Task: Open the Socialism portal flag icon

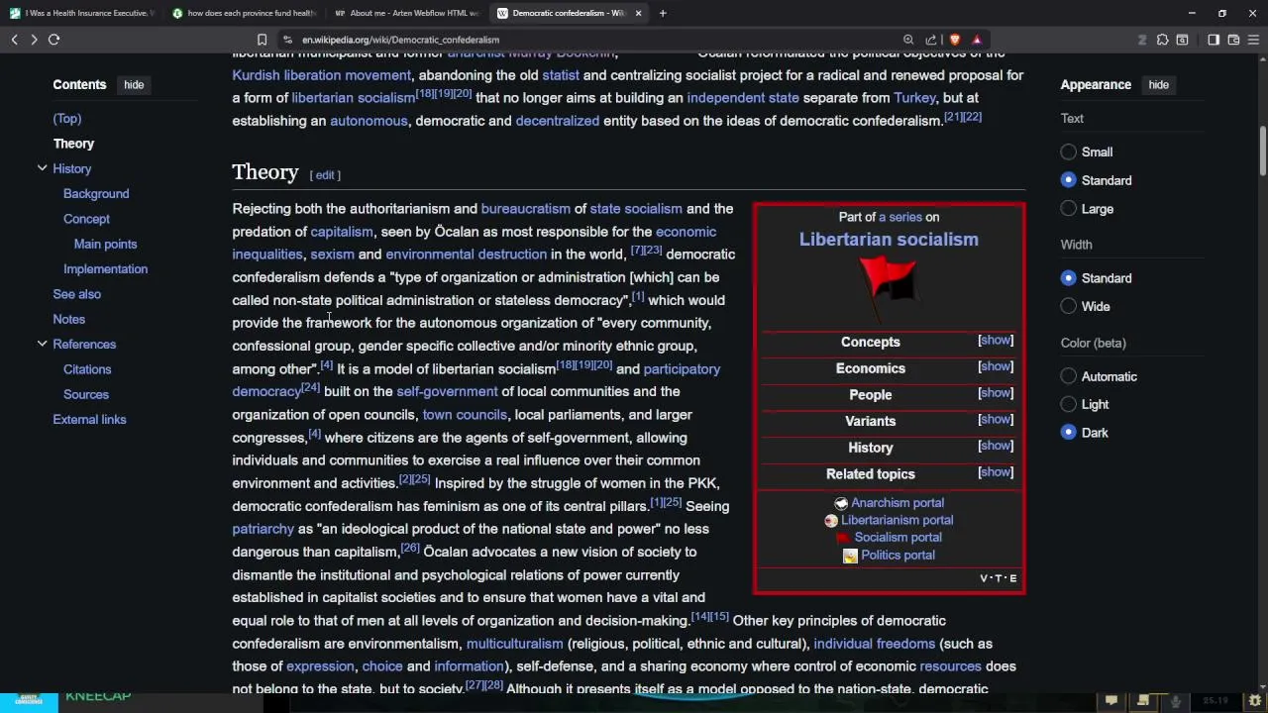Action: click(843, 538)
